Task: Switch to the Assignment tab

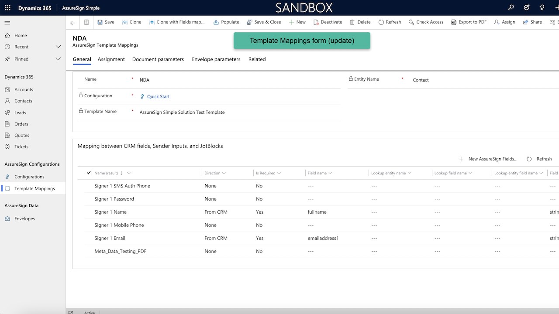Action: [x=111, y=59]
